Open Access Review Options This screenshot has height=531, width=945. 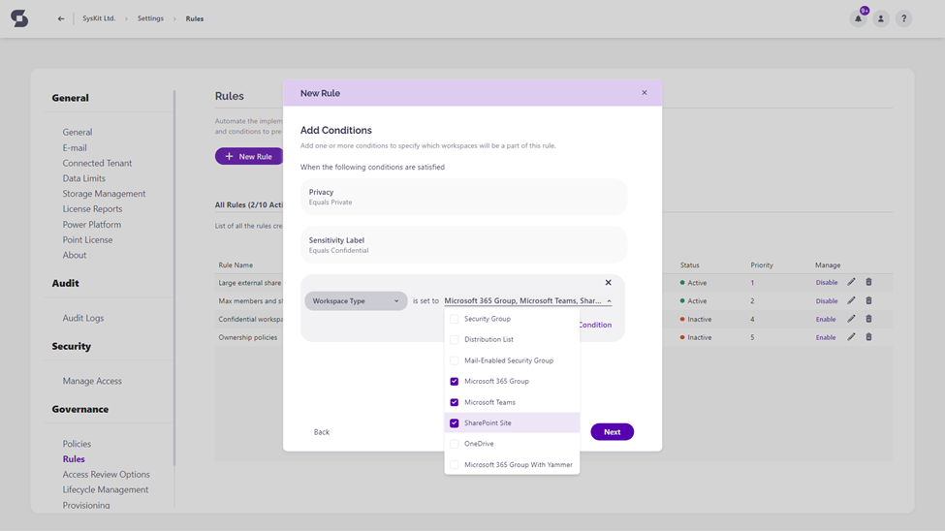pyautogui.click(x=106, y=475)
